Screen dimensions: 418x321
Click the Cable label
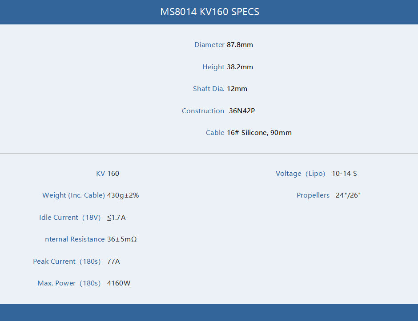215,133
